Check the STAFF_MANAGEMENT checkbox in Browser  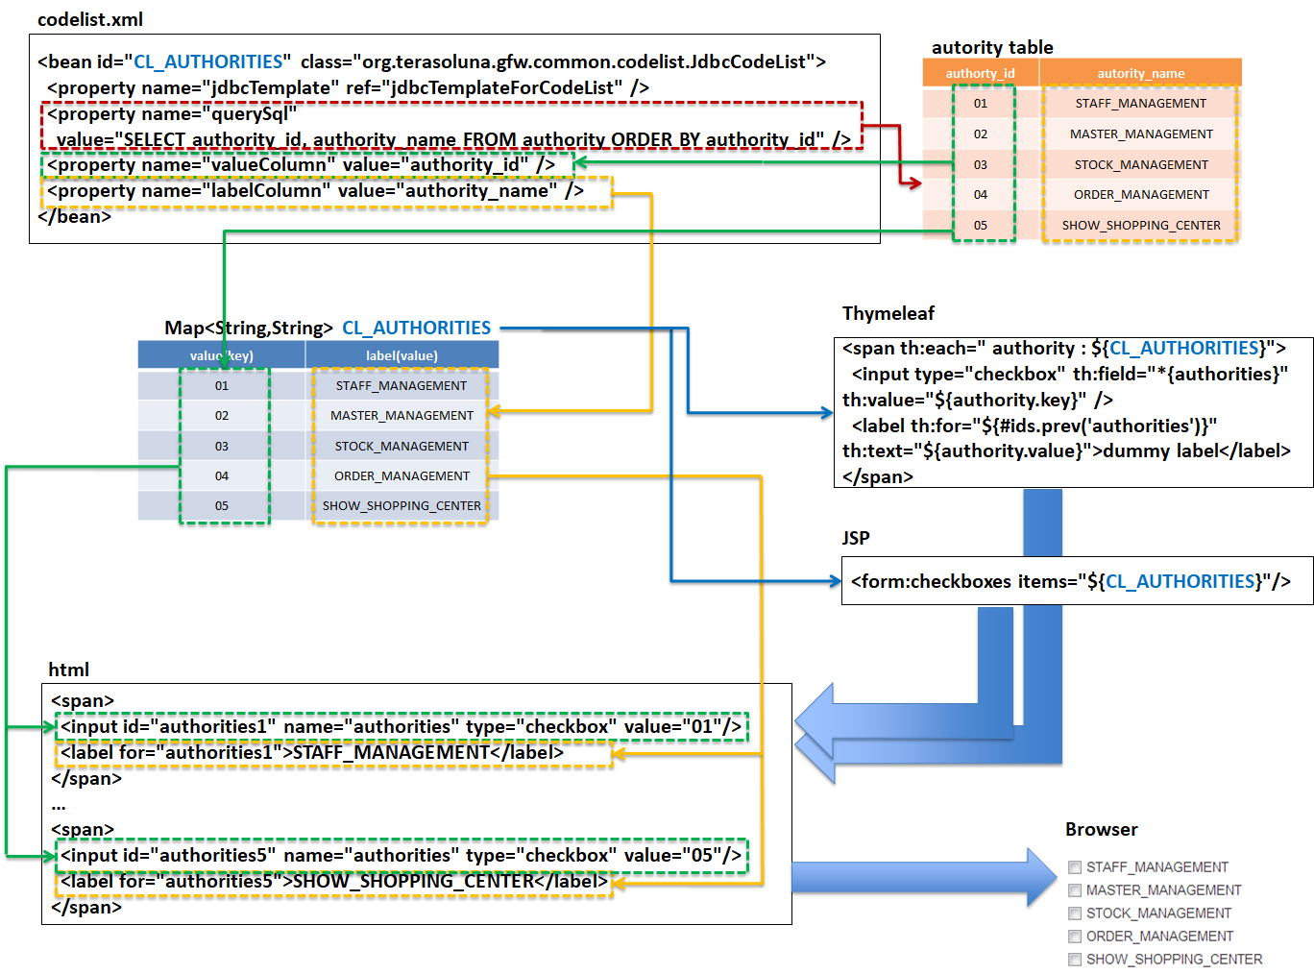(x=1075, y=867)
